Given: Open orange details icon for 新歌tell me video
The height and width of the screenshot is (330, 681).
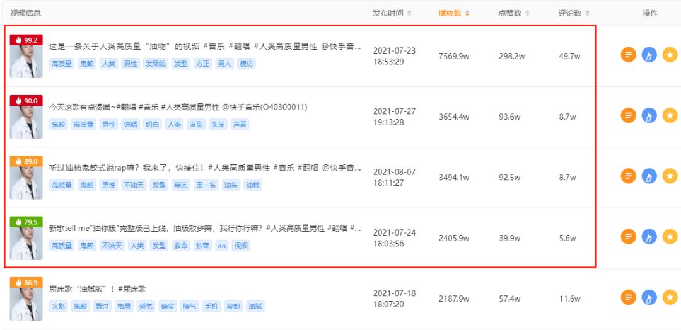Looking at the screenshot, I should pos(628,237).
